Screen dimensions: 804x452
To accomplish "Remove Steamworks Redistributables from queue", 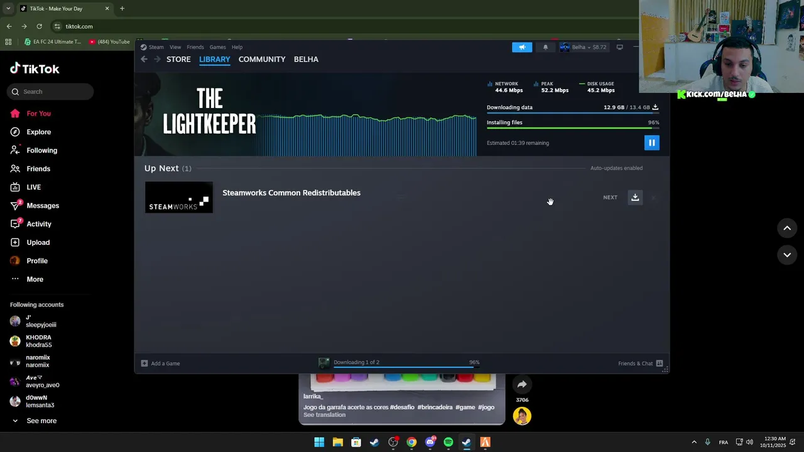I will click(x=653, y=197).
